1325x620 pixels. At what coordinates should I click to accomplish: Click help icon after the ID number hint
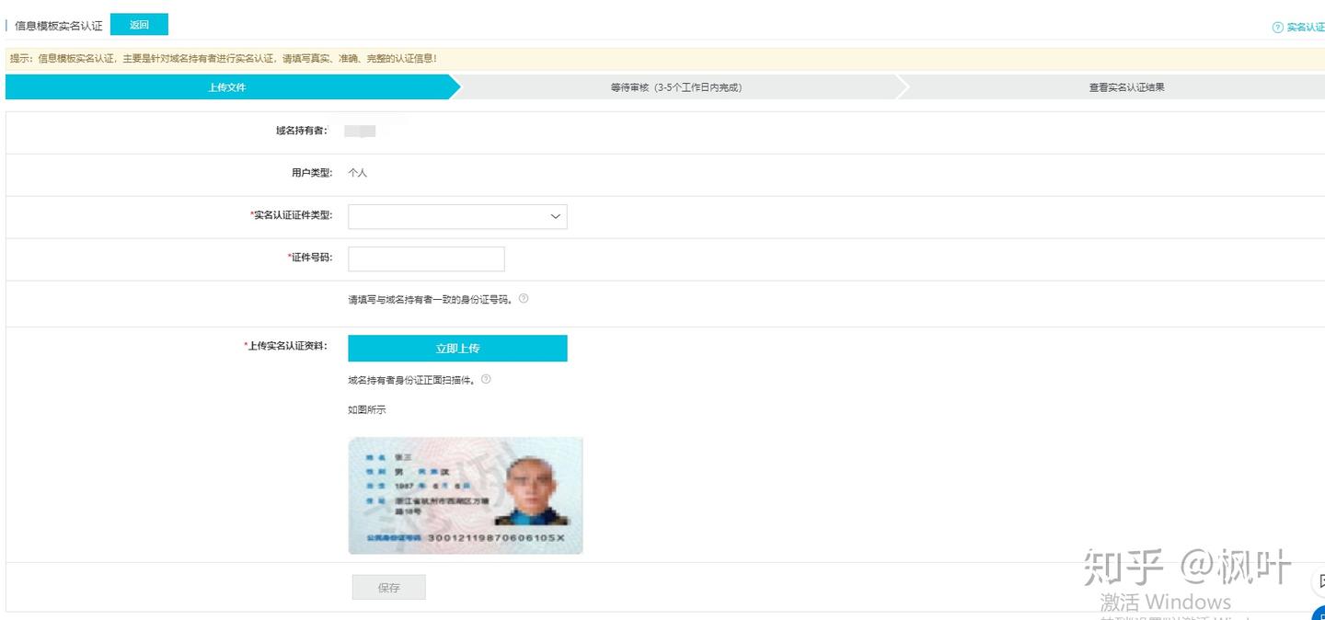(524, 299)
